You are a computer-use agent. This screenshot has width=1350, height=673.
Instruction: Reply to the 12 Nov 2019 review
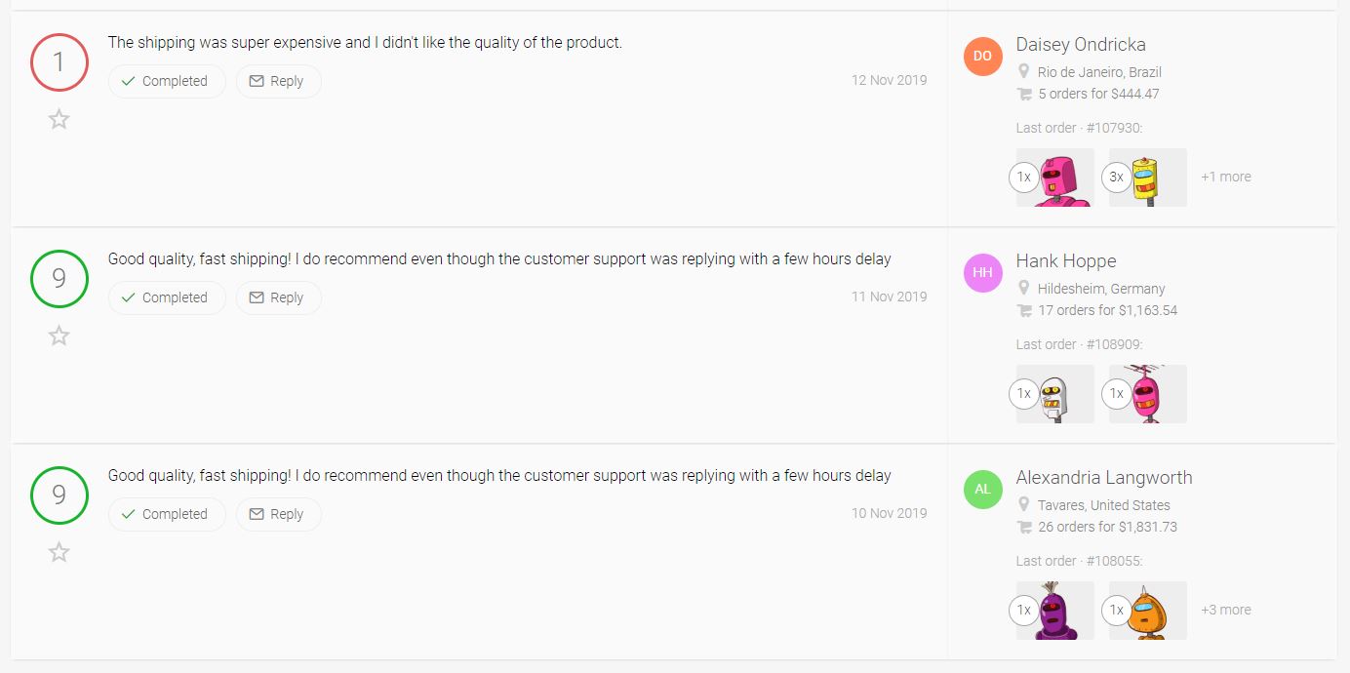click(278, 81)
